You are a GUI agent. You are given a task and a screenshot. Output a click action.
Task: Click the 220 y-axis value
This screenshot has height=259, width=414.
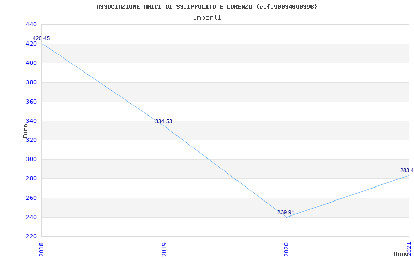pos(31,237)
